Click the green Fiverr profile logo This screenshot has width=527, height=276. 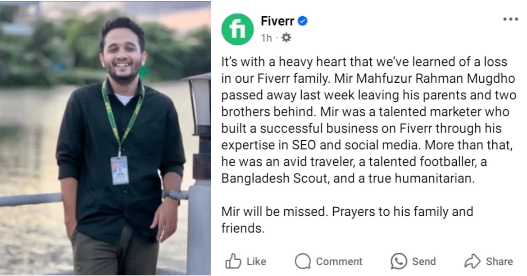tap(237, 29)
